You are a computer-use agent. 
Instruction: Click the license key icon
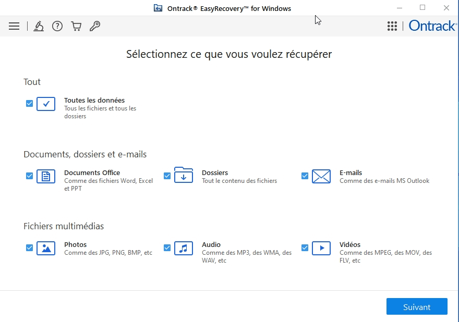click(95, 26)
